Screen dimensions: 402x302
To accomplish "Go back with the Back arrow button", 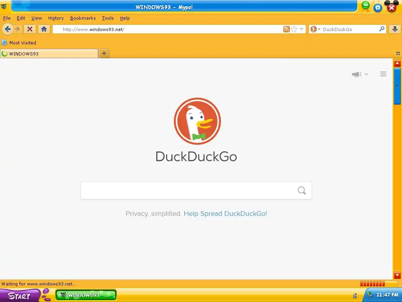I will pos(7,29).
